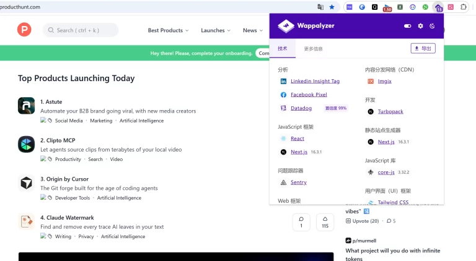This screenshot has height=261, width=476.
Task: Open the 2. Clipto MCP title
Action: point(58,140)
